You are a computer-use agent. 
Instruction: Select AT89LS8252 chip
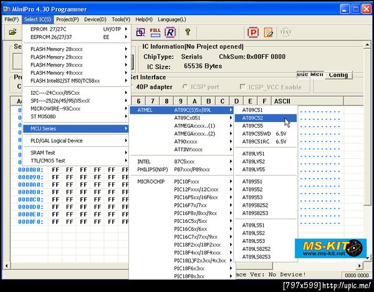[x=266, y=249]
